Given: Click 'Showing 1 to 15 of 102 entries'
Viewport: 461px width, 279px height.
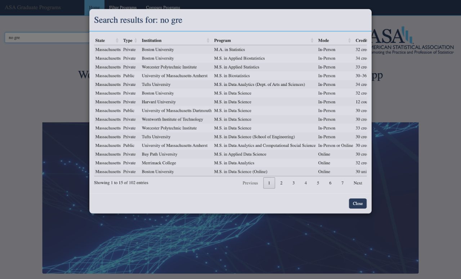Looking at the screenshot, I should [x=121, y=183].
